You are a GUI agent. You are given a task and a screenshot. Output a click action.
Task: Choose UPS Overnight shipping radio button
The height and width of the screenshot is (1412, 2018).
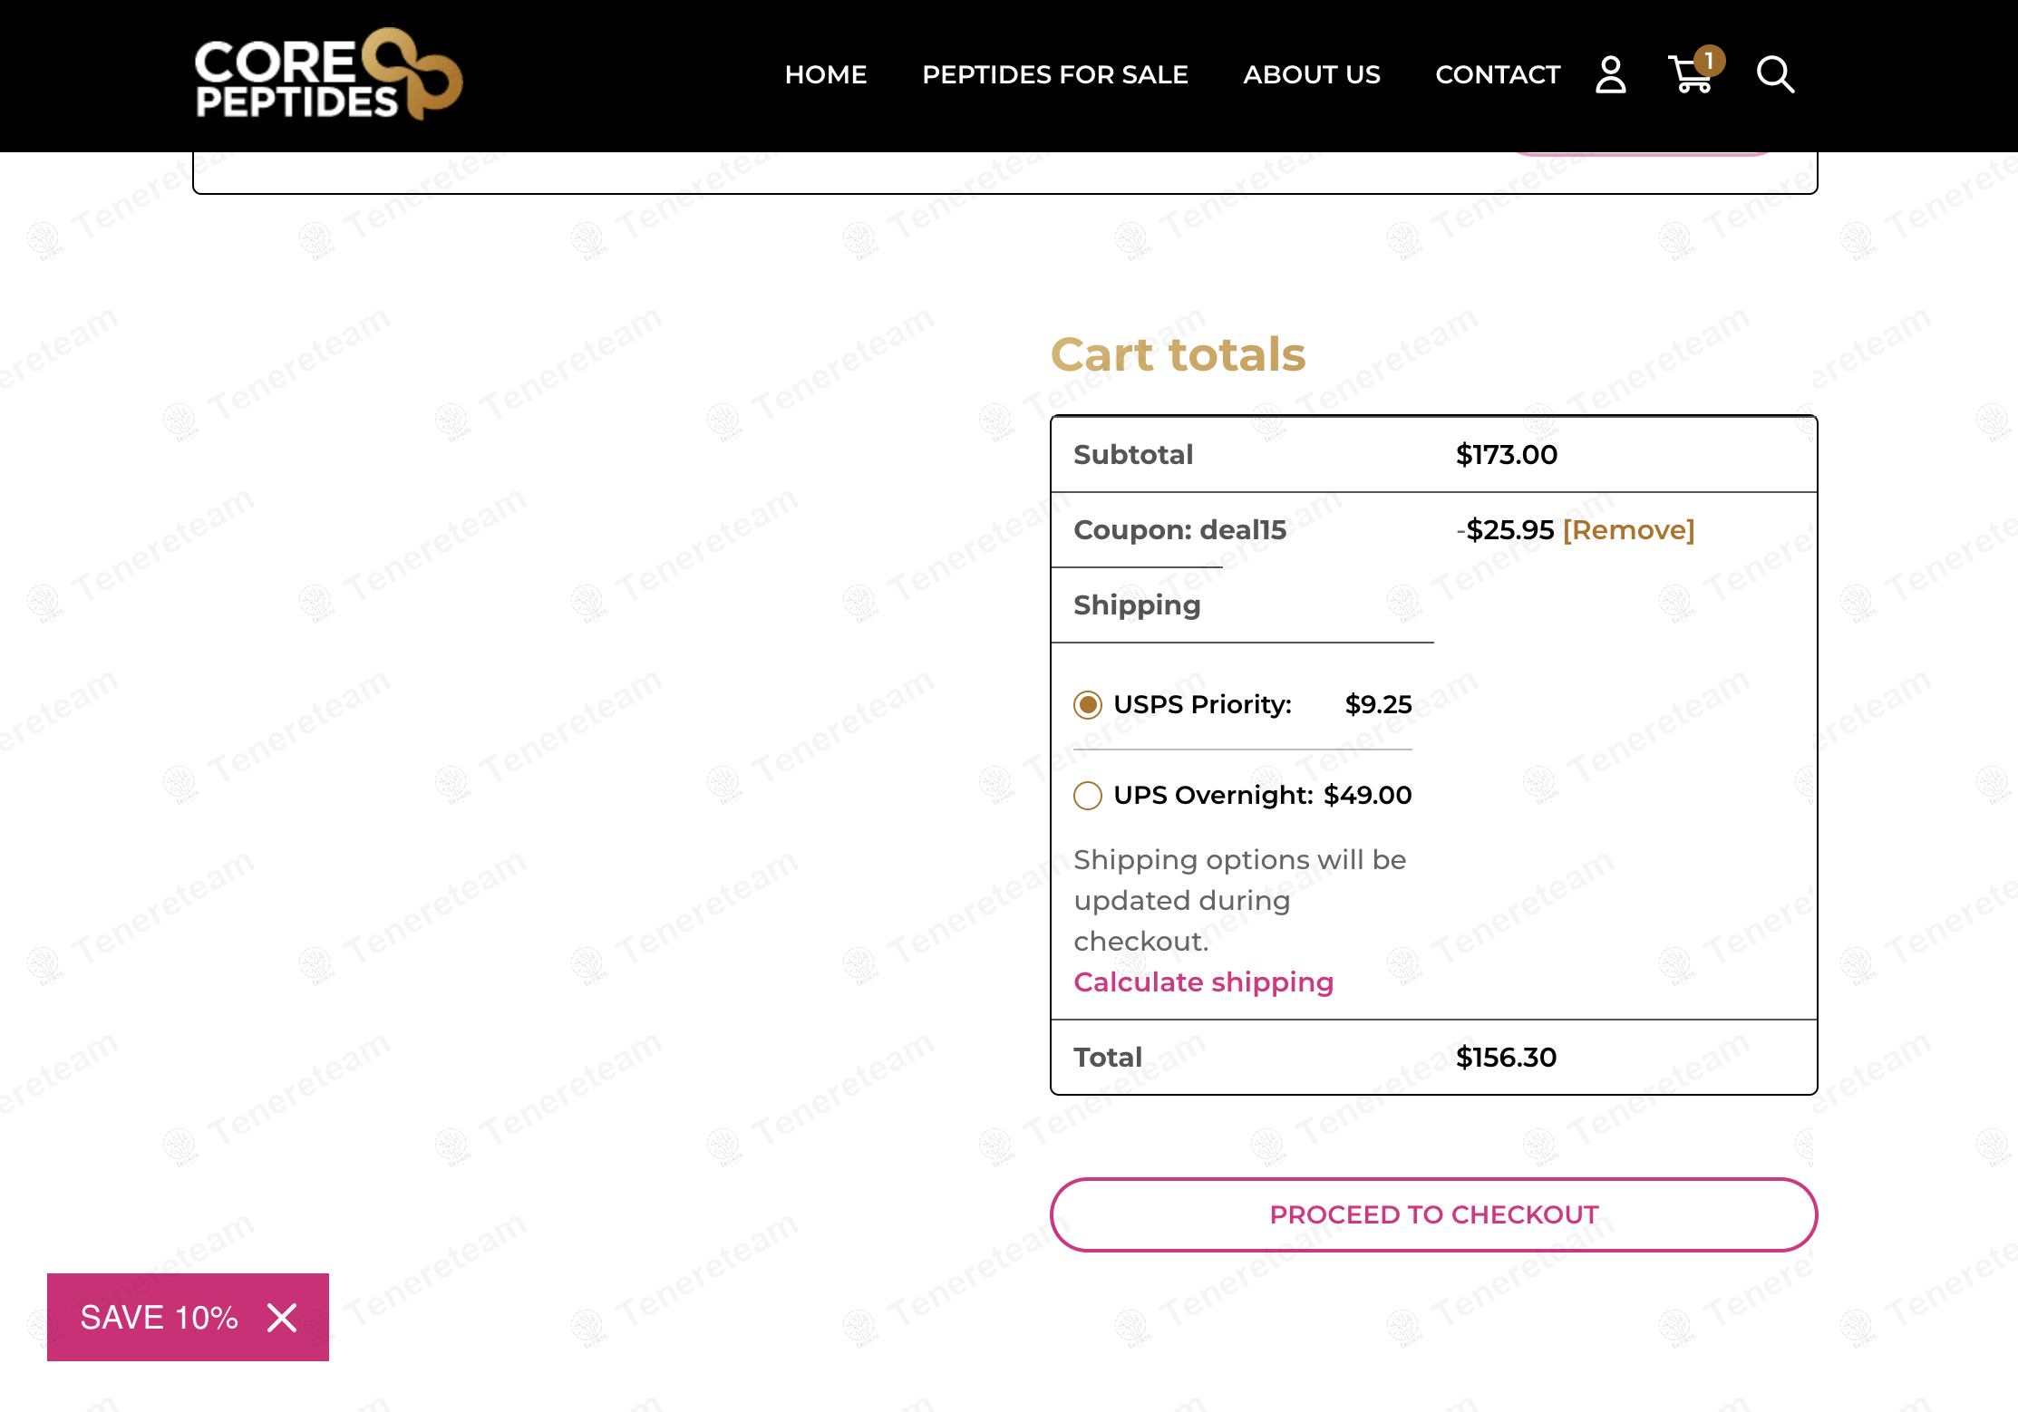1088,795
